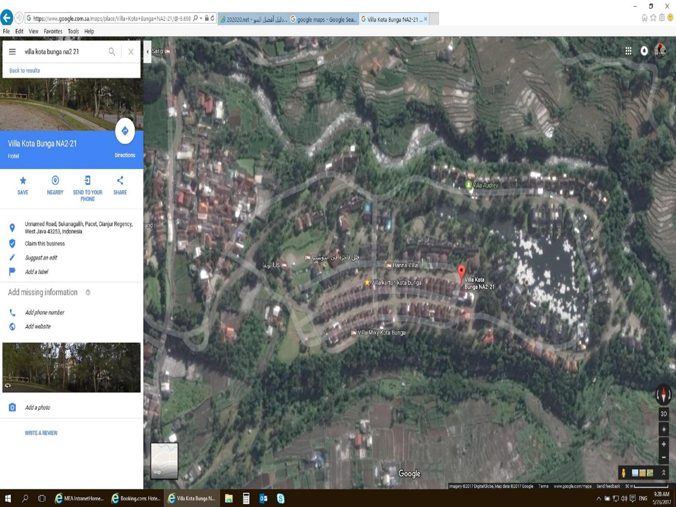The height and width of the screenshot is (507, 676).
Task: Close the Villa Kota Bunga NA2-21 tab
Action: coord(426,19)
